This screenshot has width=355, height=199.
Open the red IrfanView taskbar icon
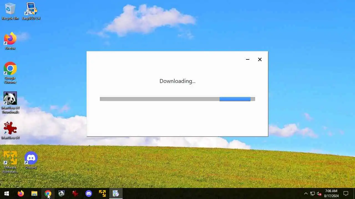pyautogui.click(x=75, y=193)
